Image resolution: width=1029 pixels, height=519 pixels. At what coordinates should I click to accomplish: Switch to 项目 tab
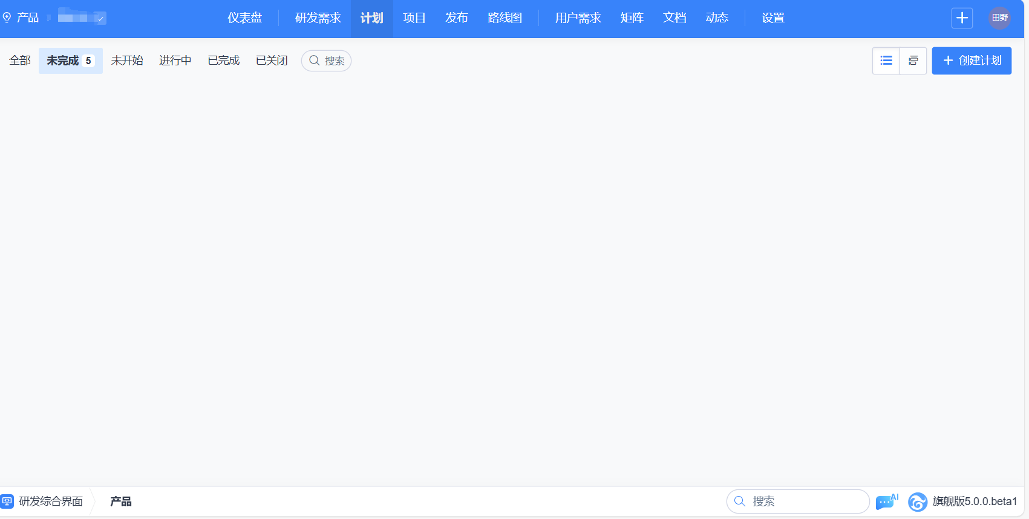(414, 18)
